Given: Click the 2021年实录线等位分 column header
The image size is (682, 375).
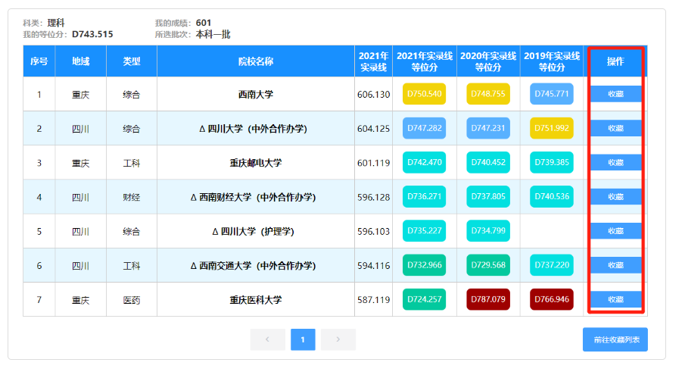Looking at the screenshot, I should [425, 61].
